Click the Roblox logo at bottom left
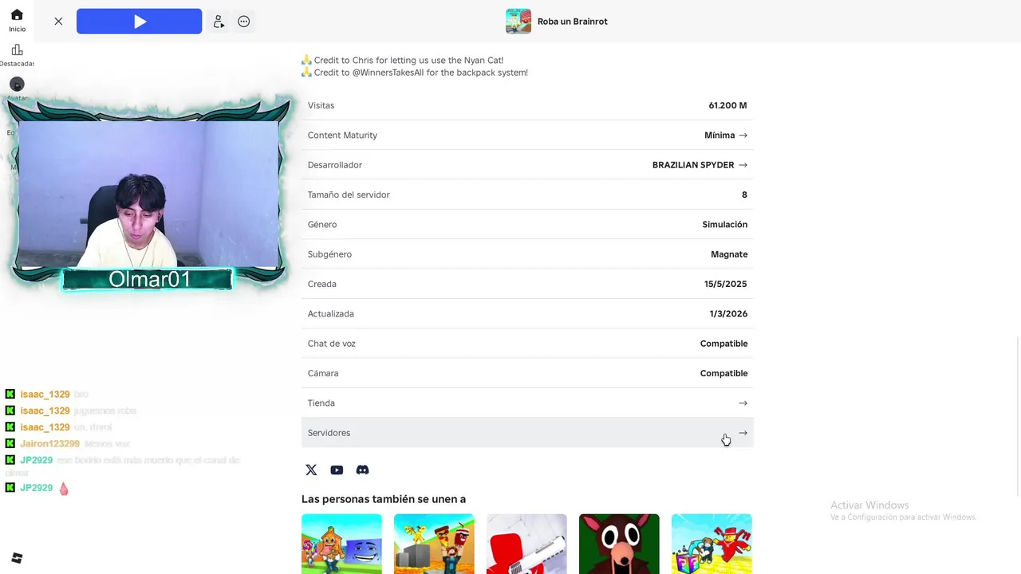Image resolution: width=1021 pixels, height=574 pixels. pyautogui.click(x=17, y=558)
